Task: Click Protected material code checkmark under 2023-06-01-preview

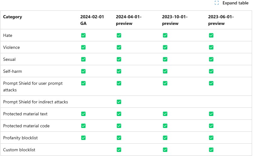Action: click(211, 126)
